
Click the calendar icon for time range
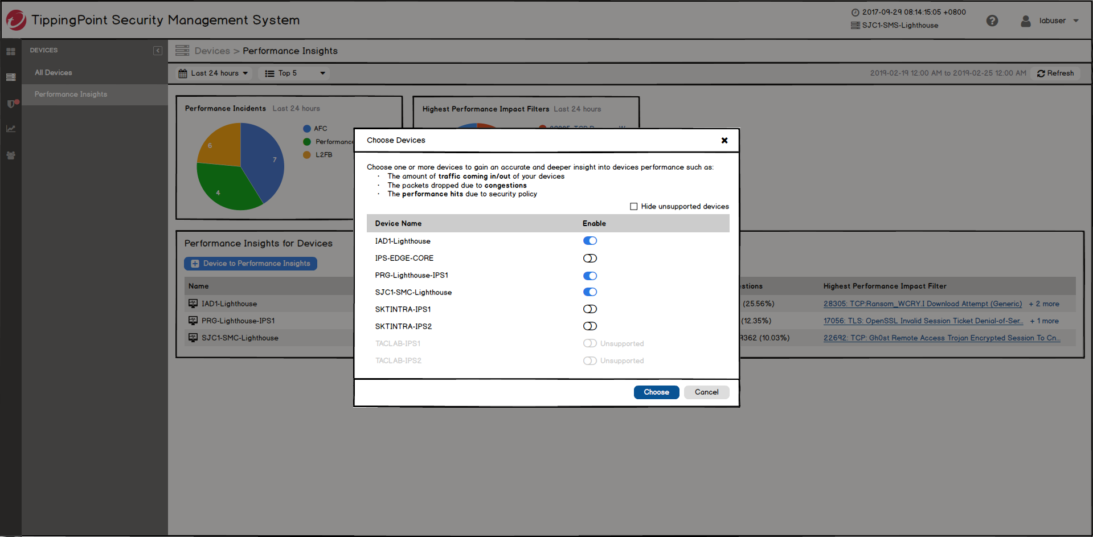(183, 73)
